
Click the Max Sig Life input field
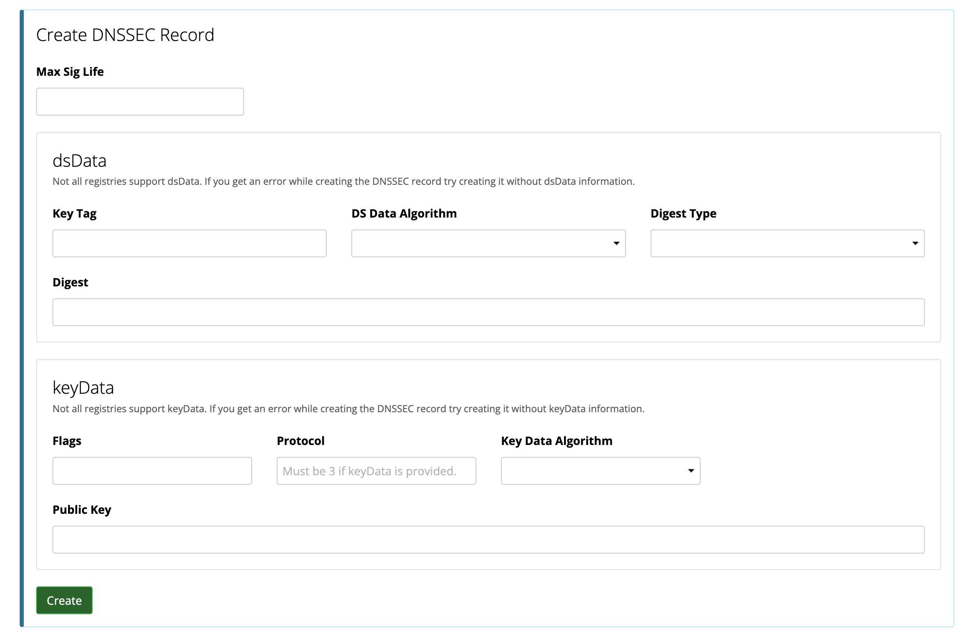point(140,102)
